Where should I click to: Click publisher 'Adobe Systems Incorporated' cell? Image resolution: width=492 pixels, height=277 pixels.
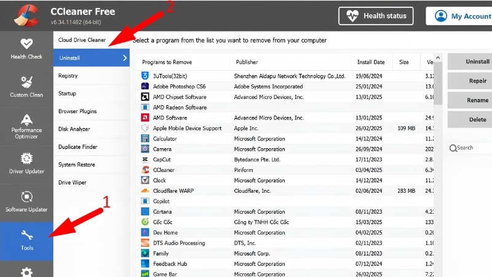click(x=268, y=86)
